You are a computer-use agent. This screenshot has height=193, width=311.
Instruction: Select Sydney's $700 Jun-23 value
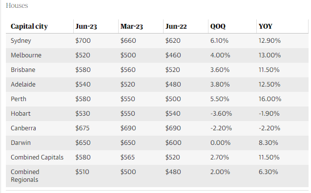(x=83, y=41)
